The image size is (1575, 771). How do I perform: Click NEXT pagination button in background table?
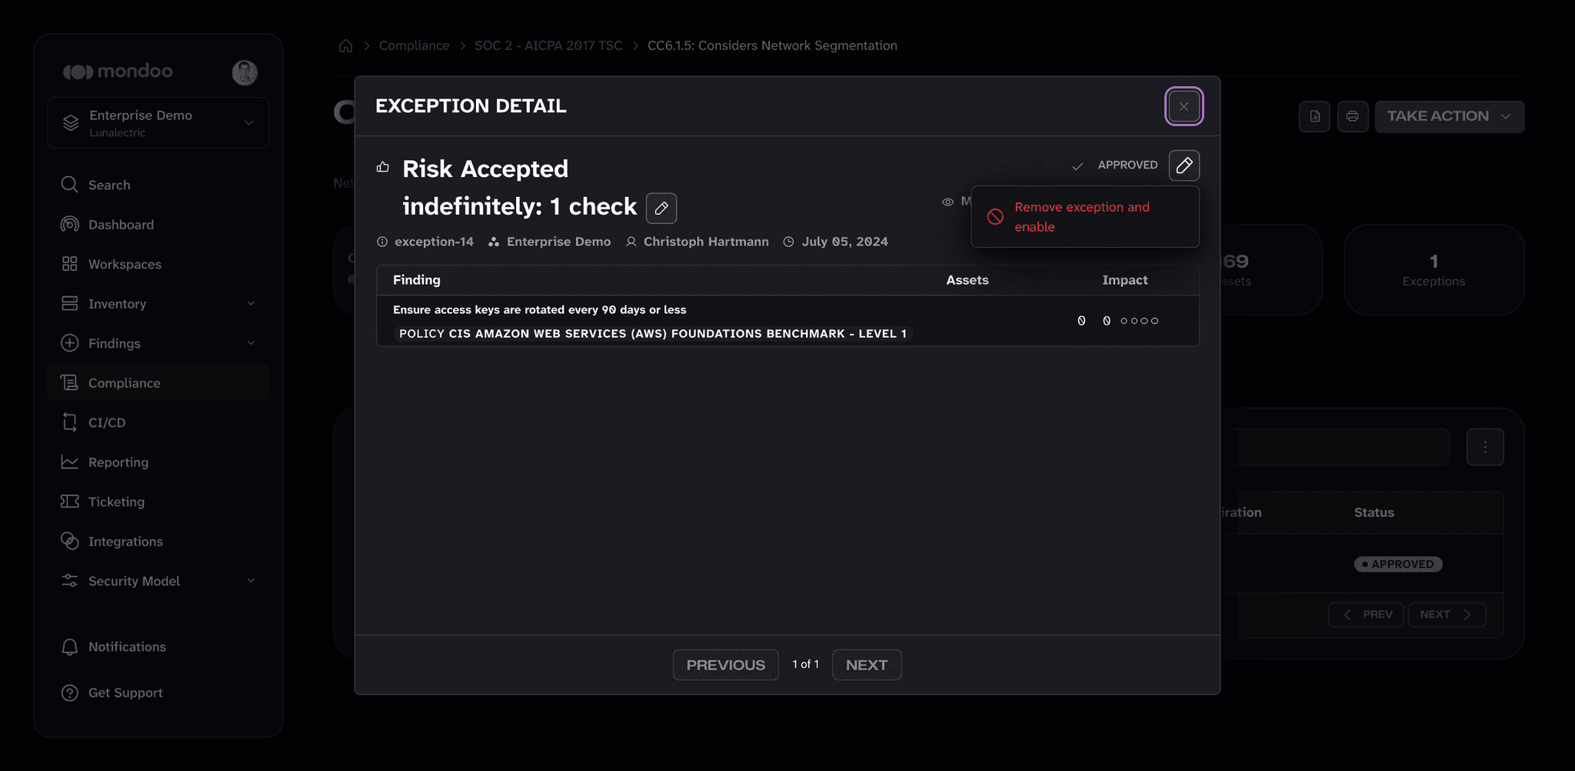pos(1446,615)
